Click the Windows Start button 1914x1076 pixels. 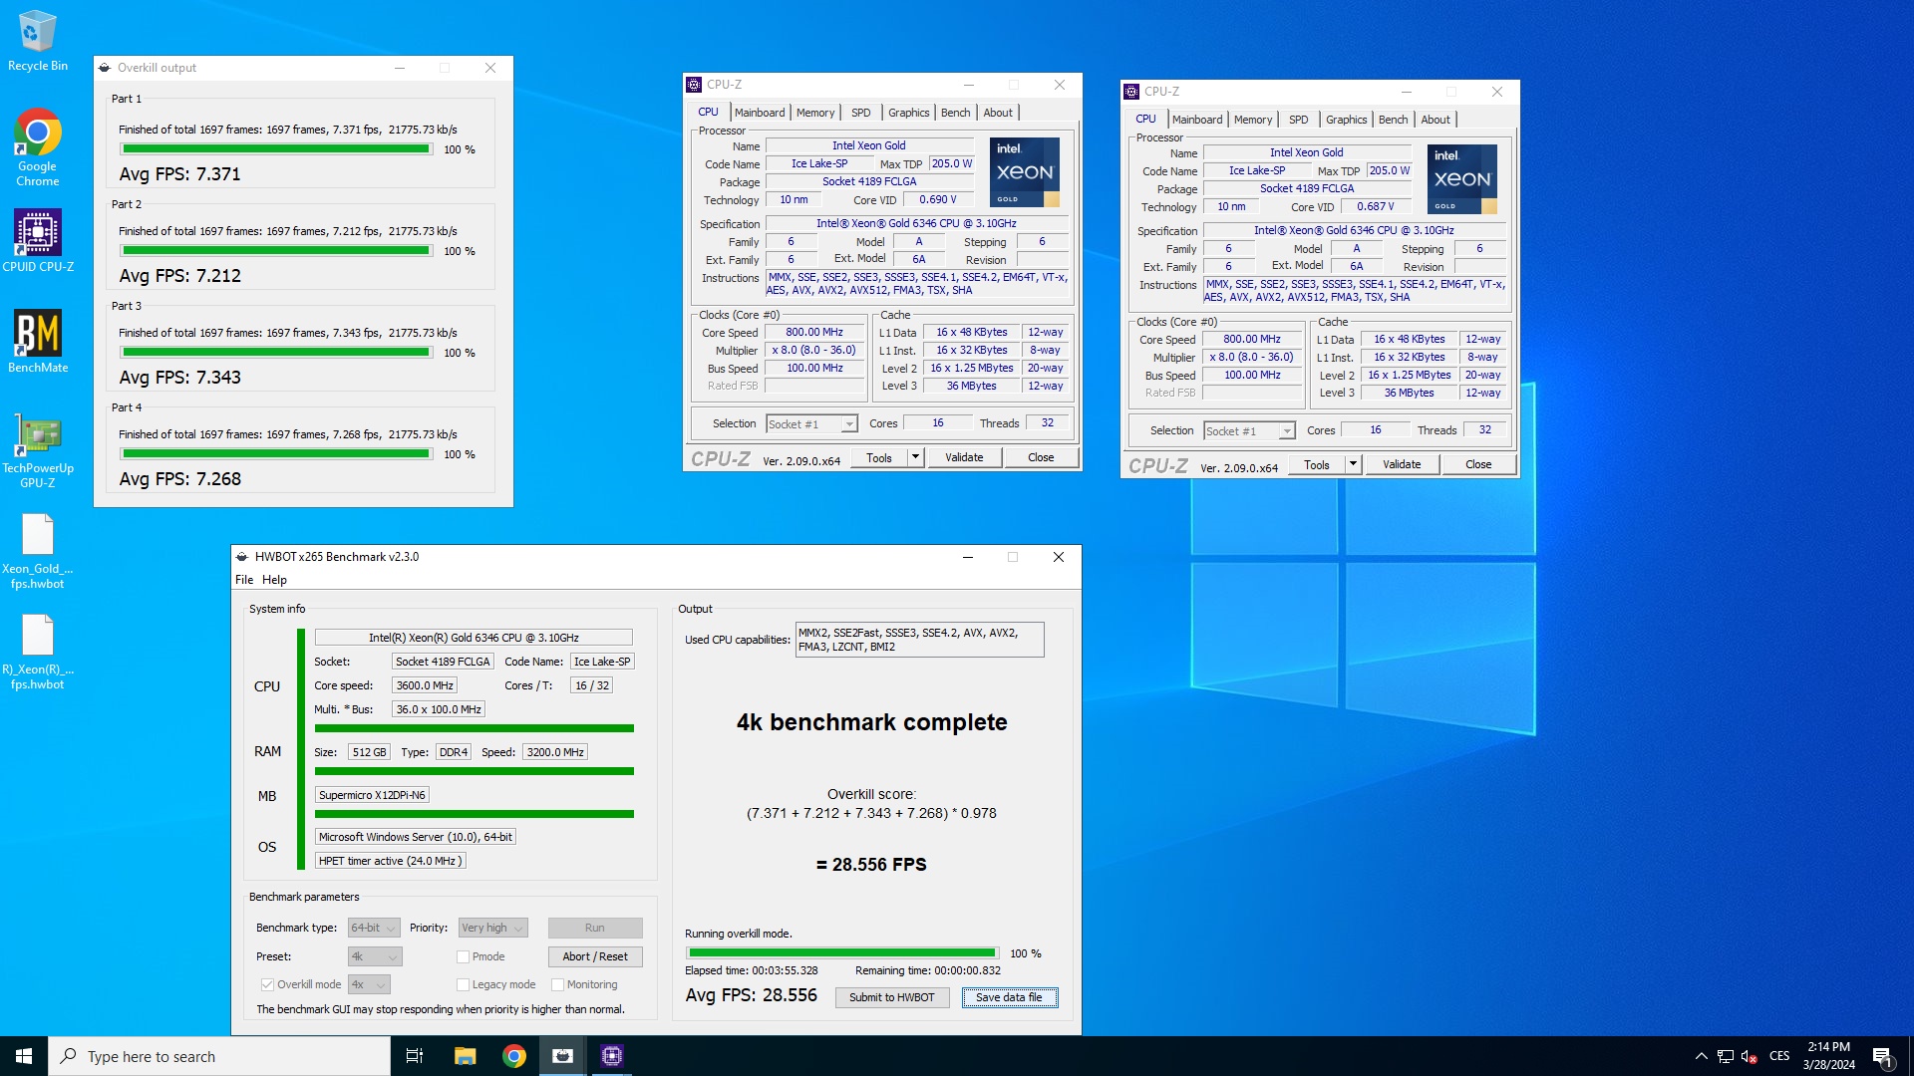pyautogui.click(x=24, y=1056)
